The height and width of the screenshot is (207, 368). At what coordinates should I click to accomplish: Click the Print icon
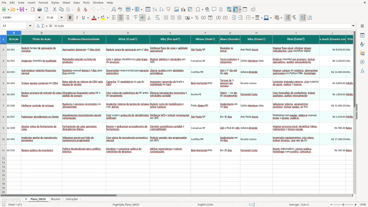[40, 10]
